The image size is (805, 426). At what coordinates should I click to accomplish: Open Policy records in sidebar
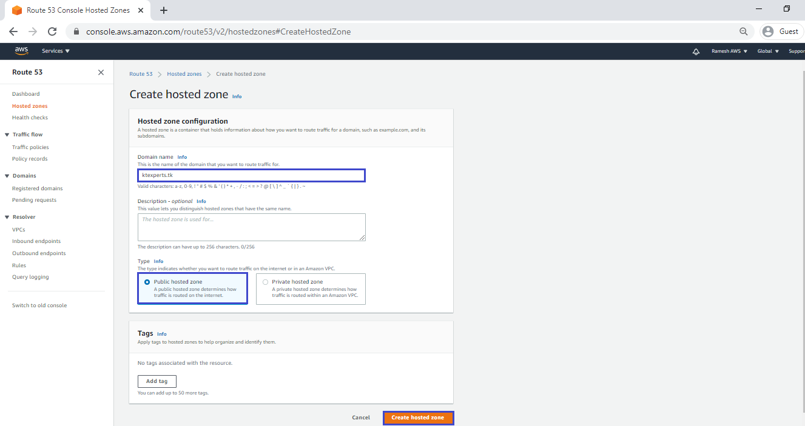pyautogui.click(x=30, y=159)
